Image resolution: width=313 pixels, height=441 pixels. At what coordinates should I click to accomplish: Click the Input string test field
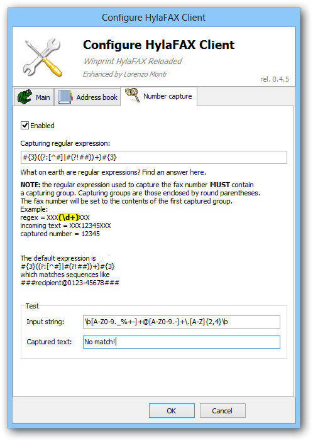(x=182, y=322)
